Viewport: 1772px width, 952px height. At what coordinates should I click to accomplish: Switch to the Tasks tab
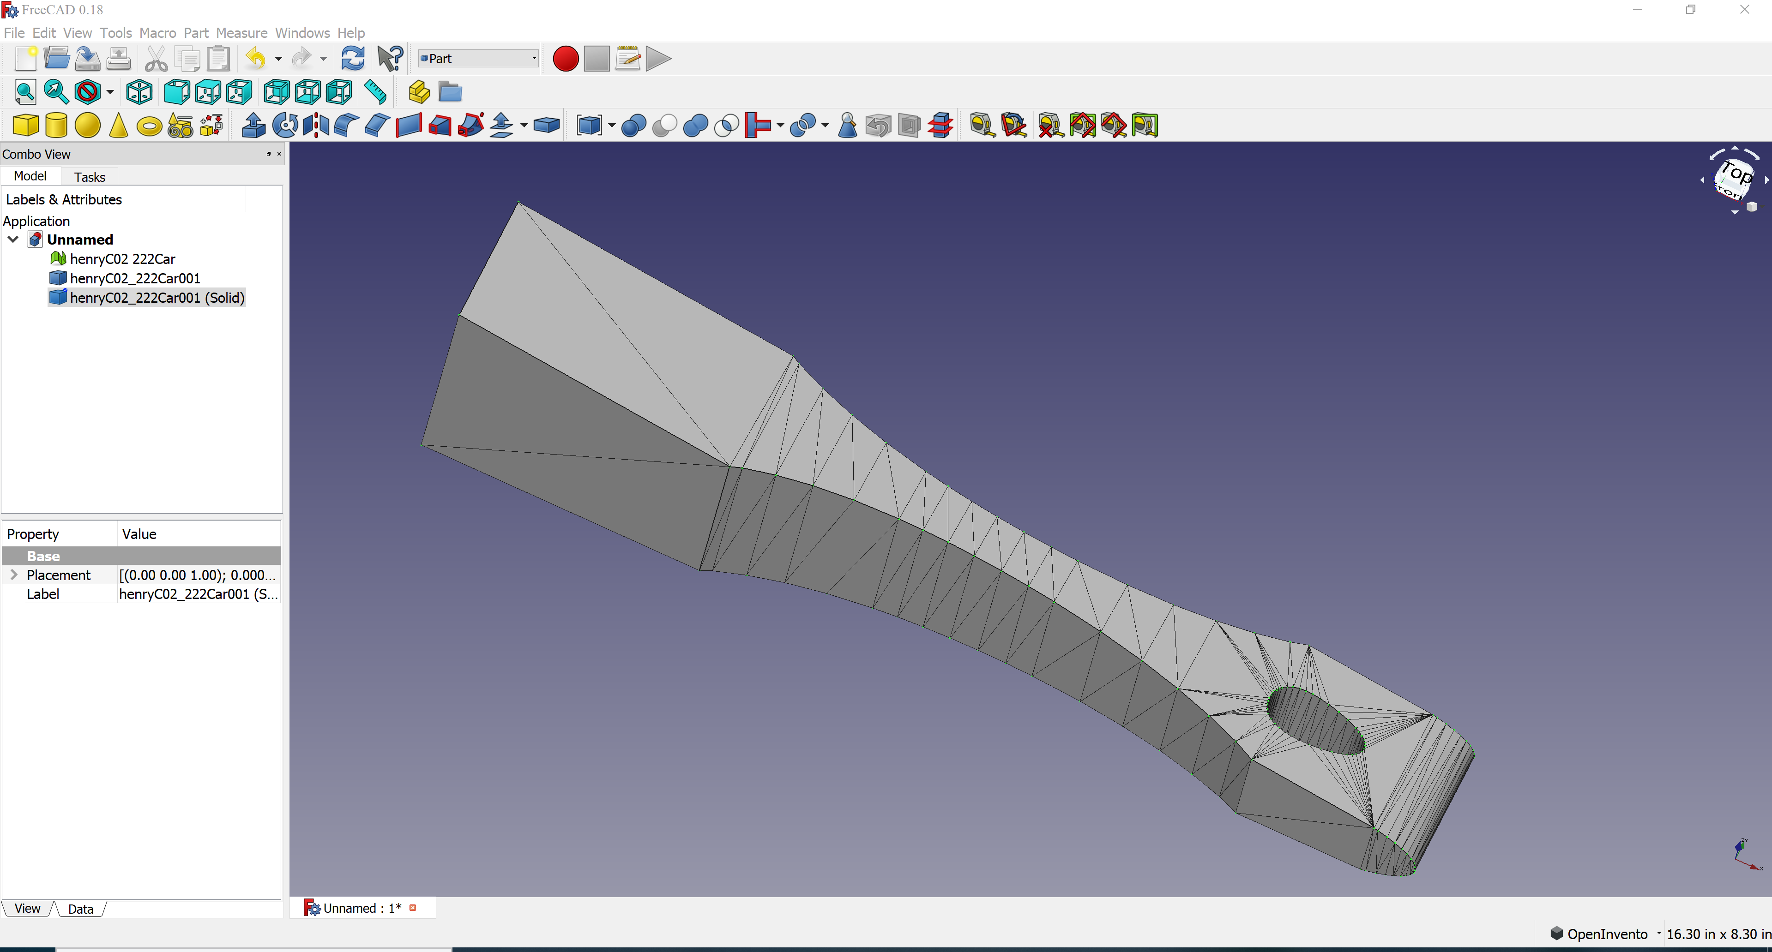click(x=90, y=177)
